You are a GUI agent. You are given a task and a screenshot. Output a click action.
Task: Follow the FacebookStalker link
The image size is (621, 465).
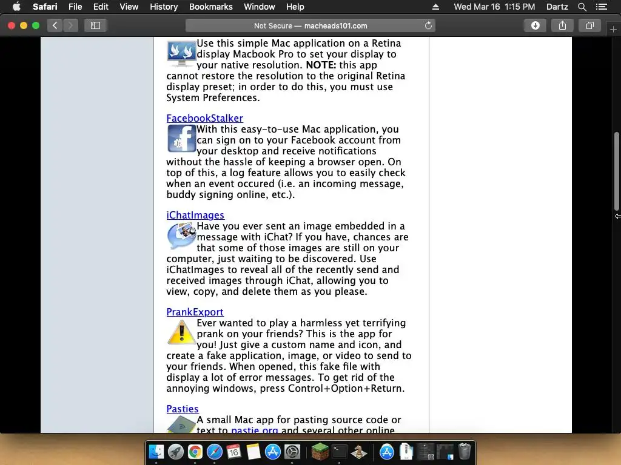click(204, 118)
